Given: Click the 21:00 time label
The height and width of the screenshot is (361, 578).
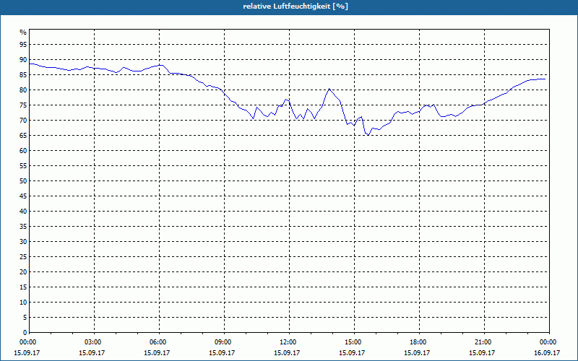Looking at the screenshot, I should pos(484,342).
